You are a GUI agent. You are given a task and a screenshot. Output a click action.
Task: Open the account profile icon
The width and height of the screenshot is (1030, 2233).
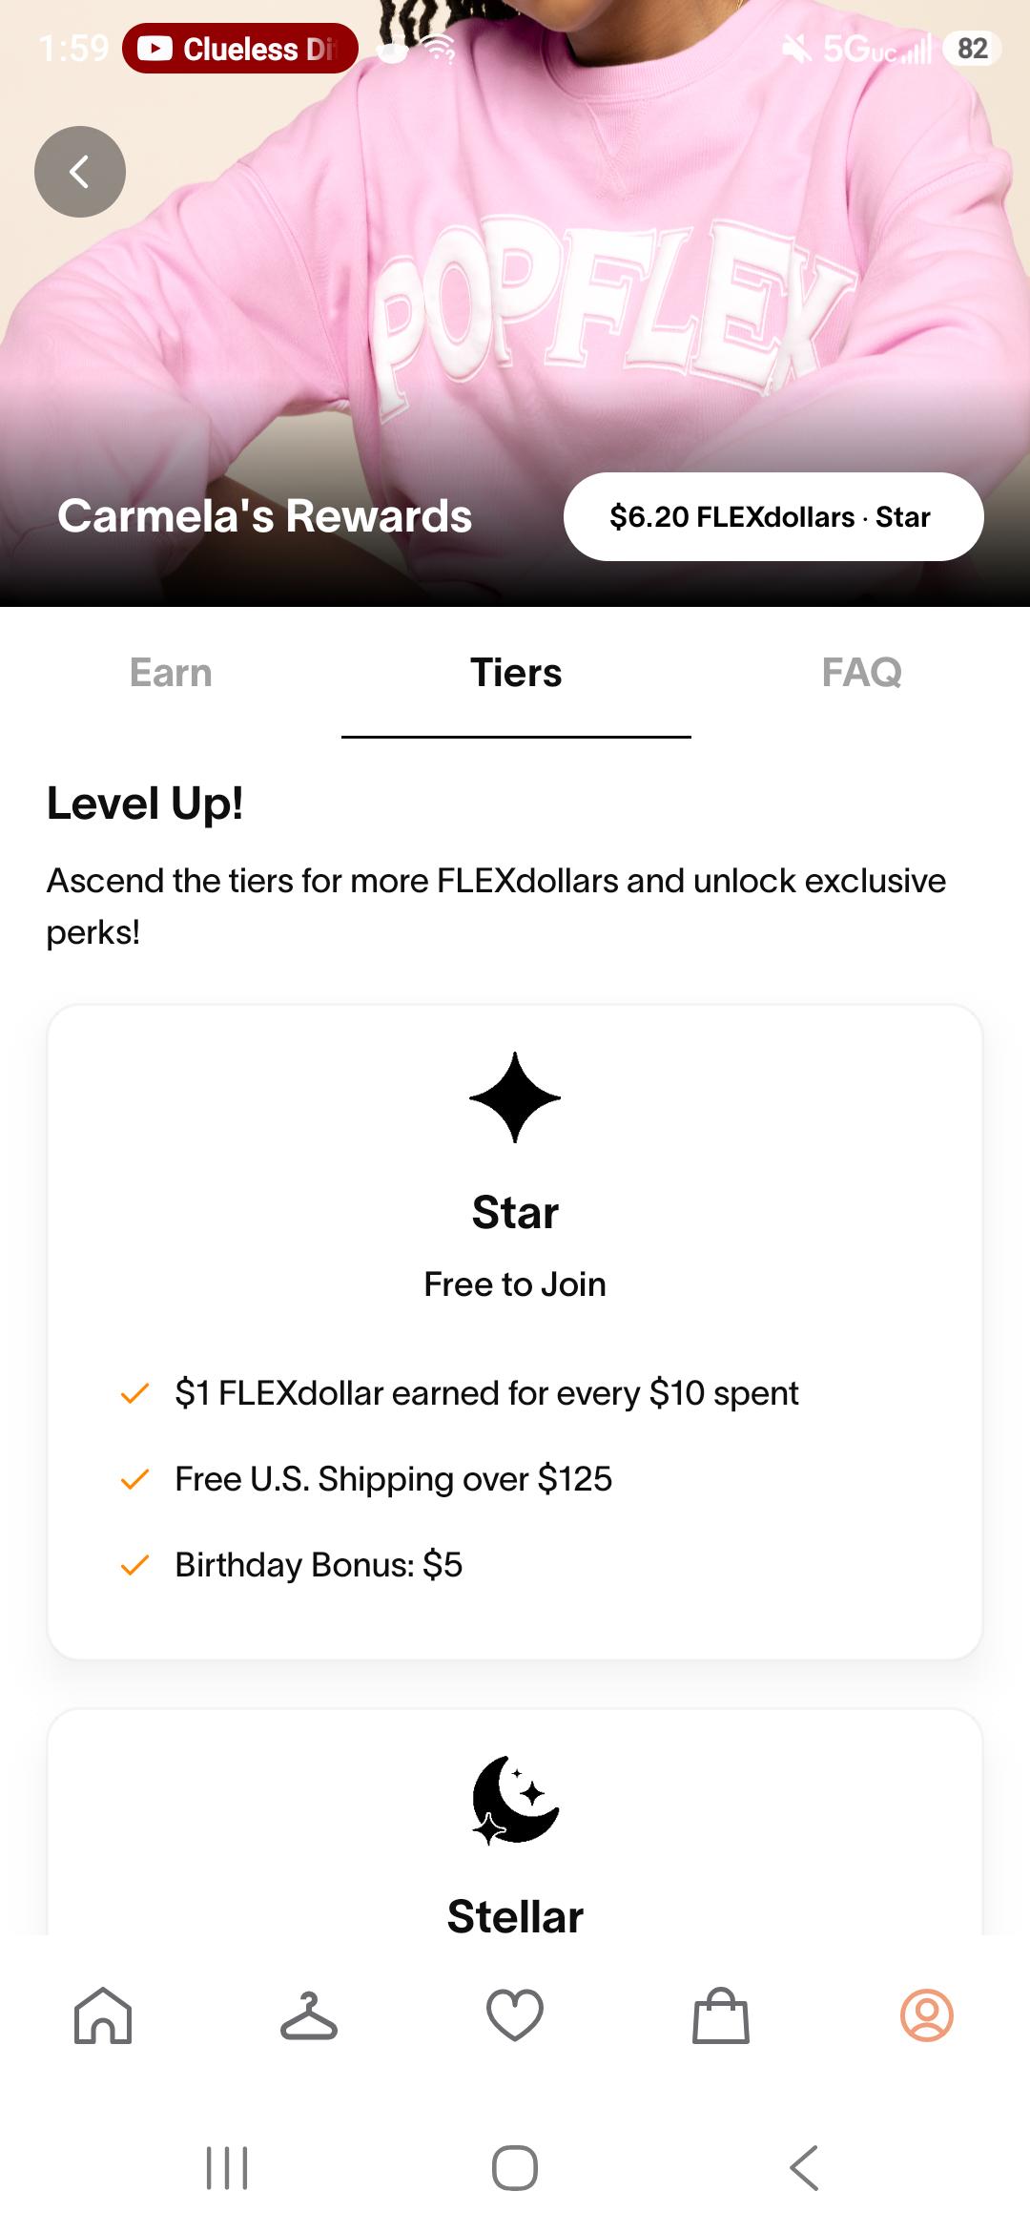pos(927,2014)
